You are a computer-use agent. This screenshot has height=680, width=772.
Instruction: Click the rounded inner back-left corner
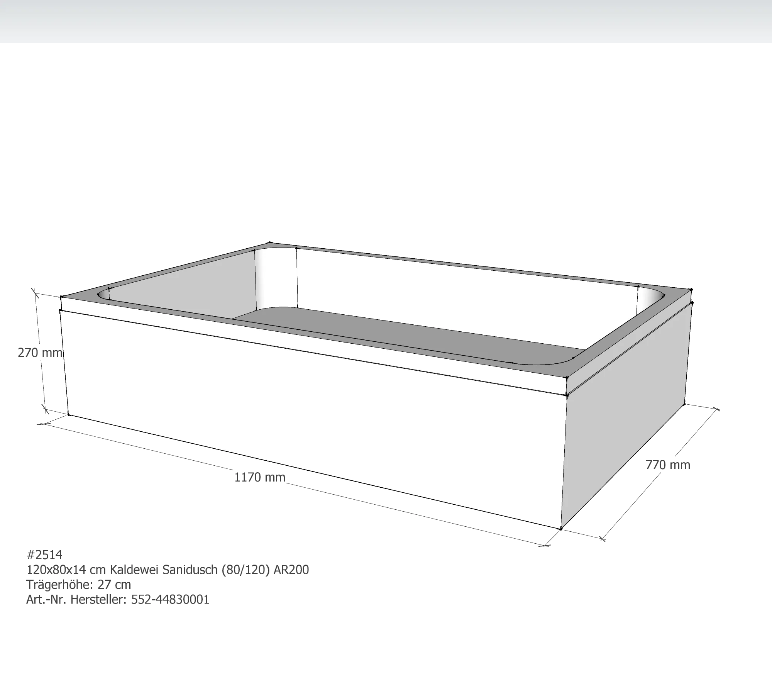[x=276, y=278]
